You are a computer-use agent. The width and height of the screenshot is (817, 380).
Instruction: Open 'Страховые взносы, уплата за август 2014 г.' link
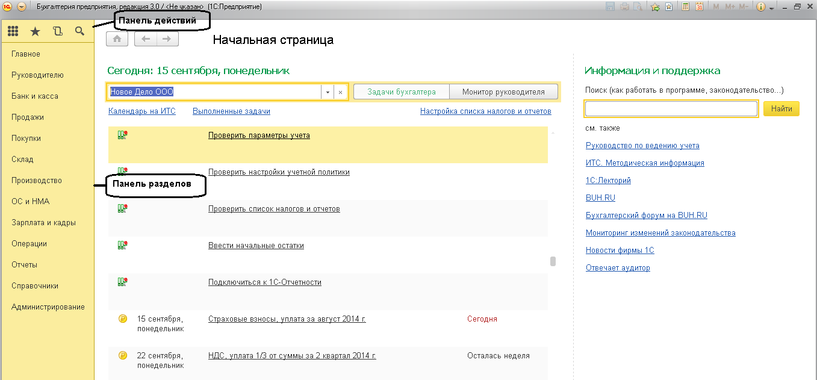click(x=287, y=319)
